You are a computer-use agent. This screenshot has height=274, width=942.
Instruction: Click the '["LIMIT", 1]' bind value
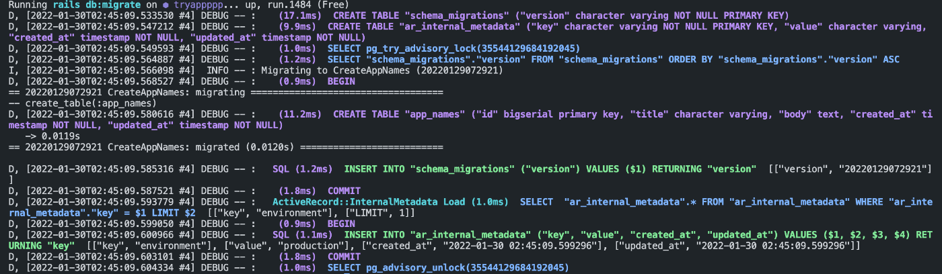click(x=378, y=212)
